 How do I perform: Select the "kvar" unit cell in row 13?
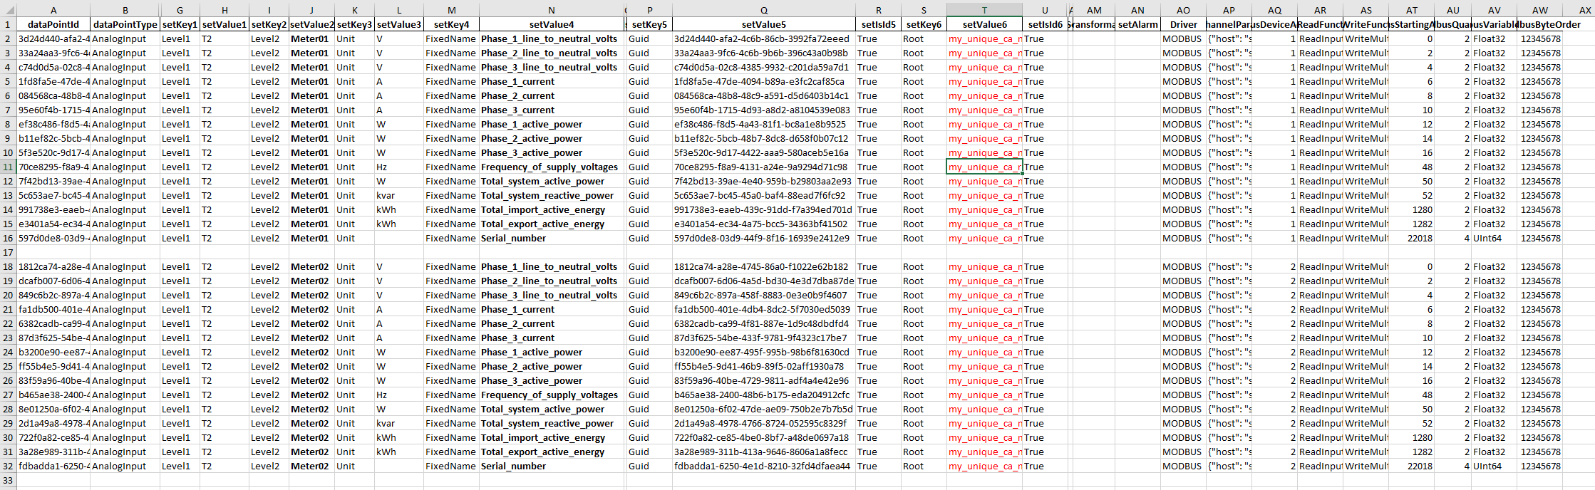399,195
